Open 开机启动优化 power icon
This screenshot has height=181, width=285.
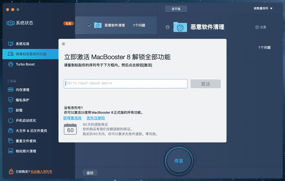point(11,120)
